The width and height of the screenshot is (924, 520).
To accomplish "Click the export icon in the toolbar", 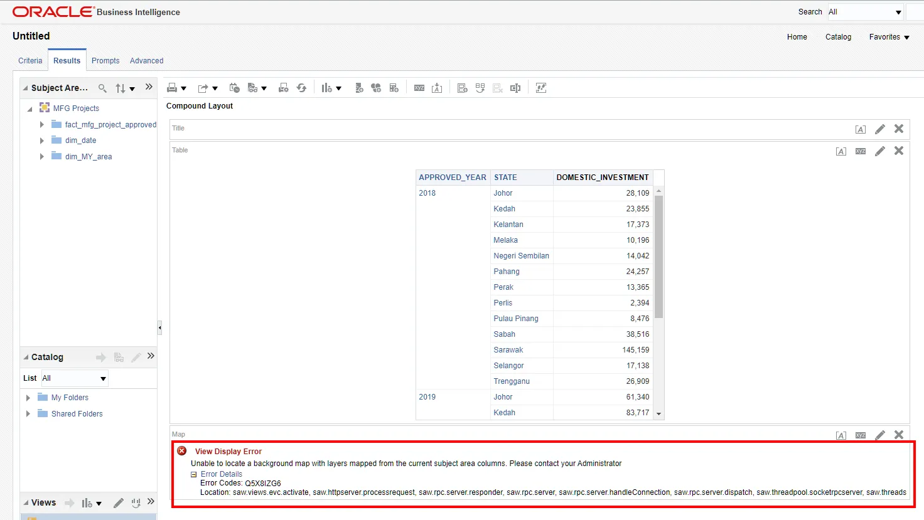I will (x=203, y=88).
